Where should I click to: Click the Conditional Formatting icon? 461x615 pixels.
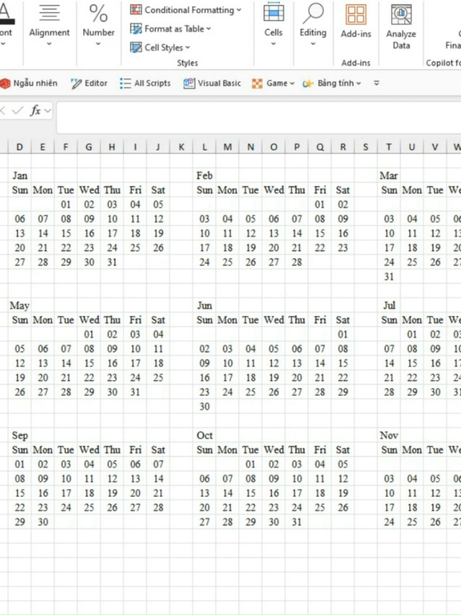tap(136, 10)
